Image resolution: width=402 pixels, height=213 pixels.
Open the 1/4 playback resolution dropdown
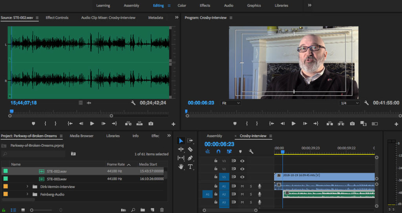pyautogui.click(x=349, y=103)
